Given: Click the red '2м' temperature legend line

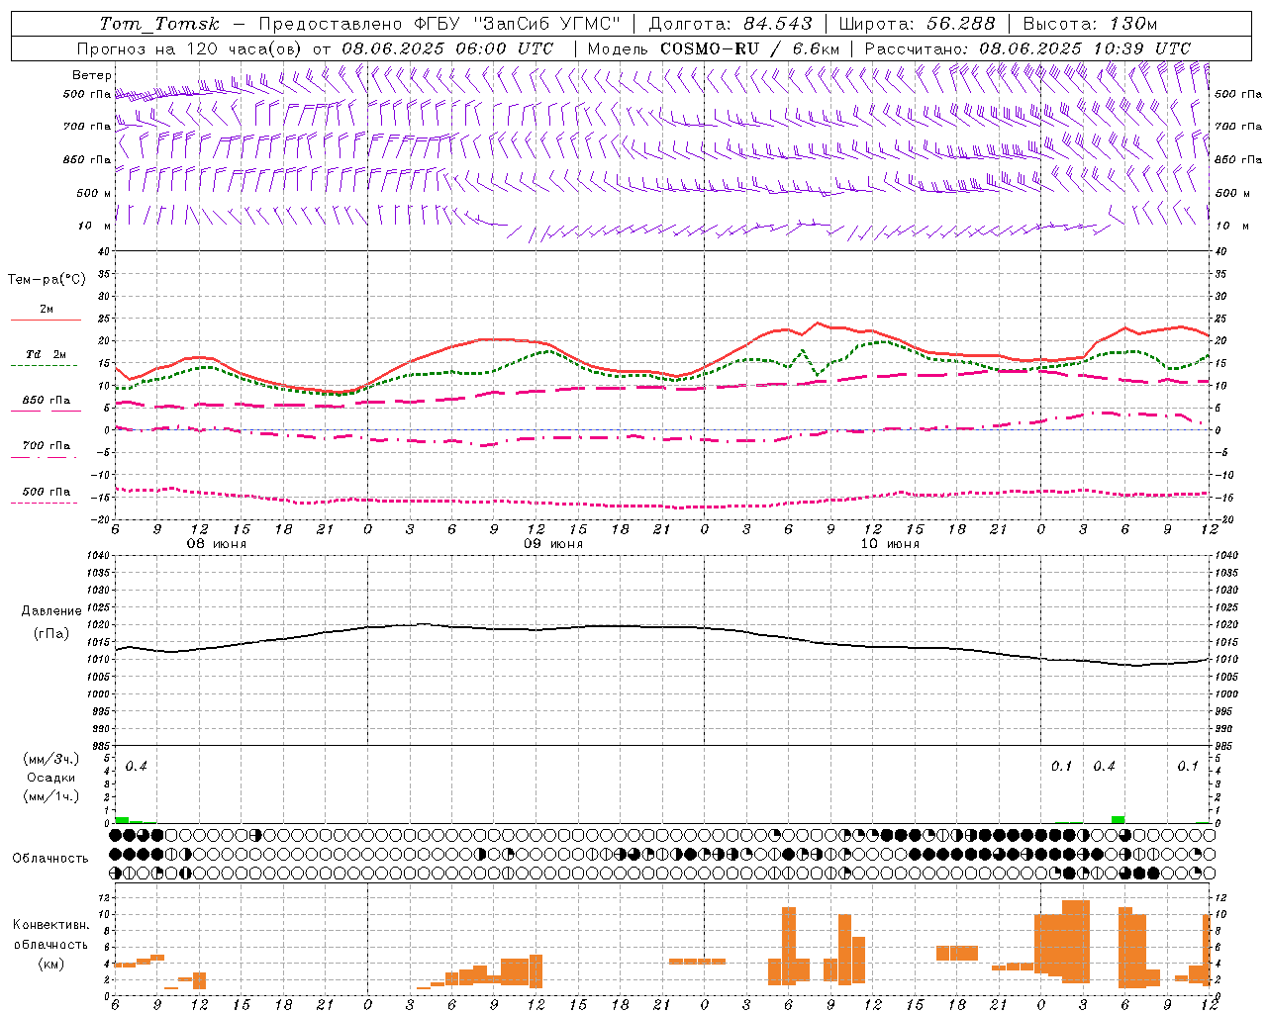Looking at the screenshot, I should [x=46, y=320].
